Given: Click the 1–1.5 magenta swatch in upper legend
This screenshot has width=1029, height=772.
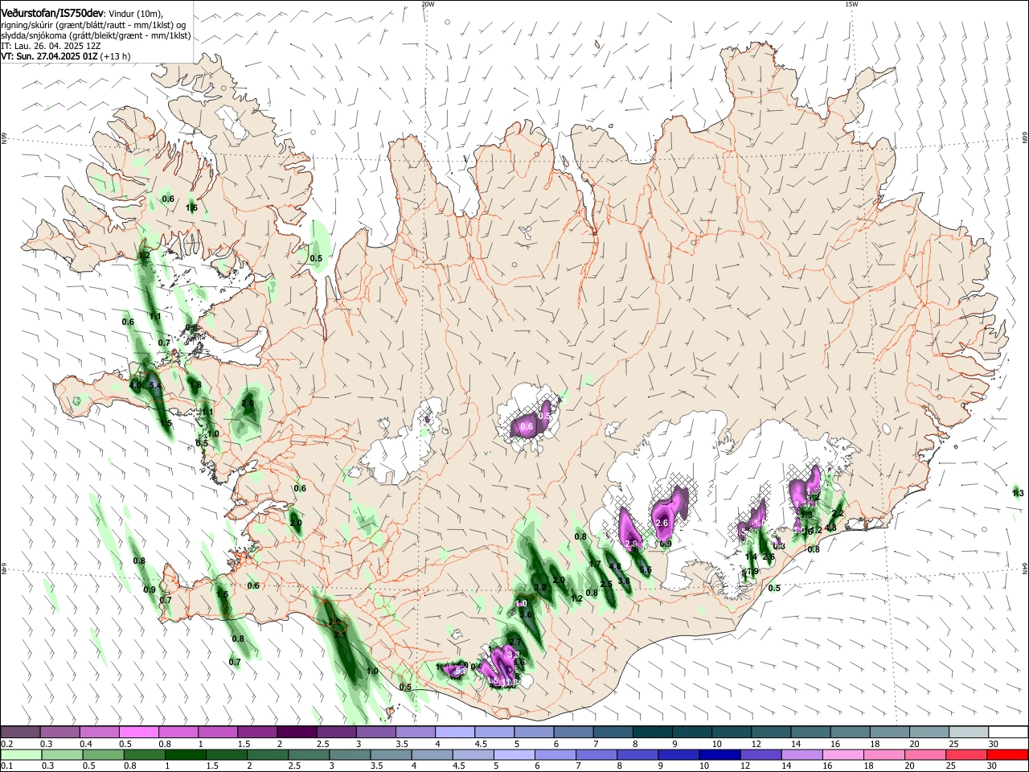Looking at the screenshot, I should [x=217, y=732].
